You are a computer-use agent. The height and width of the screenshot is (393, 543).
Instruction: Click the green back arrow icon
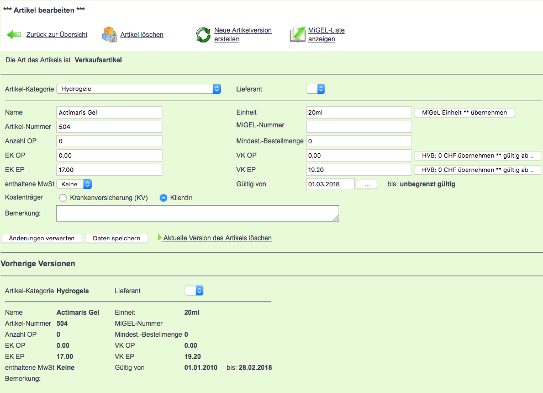coord(14,35)
